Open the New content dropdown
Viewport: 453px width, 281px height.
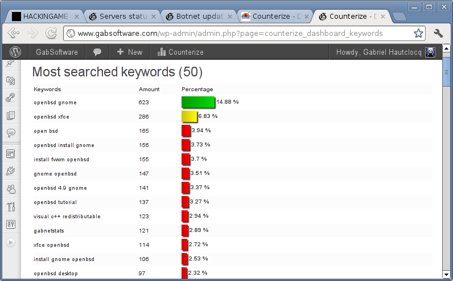point(129,52)
